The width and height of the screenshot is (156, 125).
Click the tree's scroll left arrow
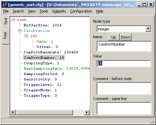click(x=13, y=112)
